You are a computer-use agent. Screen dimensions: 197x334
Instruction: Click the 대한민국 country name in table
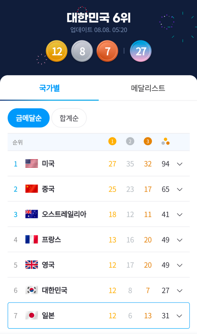coord(54,290)
